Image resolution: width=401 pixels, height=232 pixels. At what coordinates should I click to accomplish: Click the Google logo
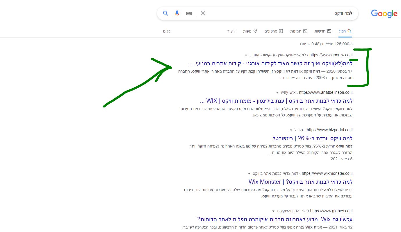[x=384, y=14]
